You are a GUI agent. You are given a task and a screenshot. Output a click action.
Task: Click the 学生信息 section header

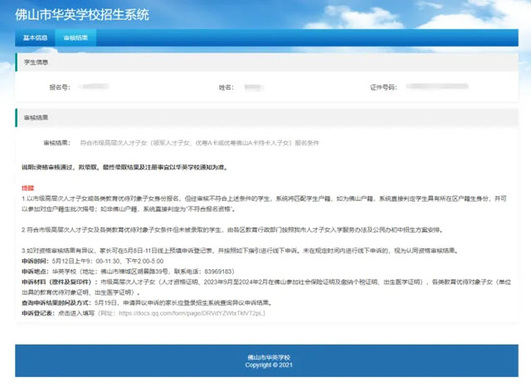[x=35, y=62]
